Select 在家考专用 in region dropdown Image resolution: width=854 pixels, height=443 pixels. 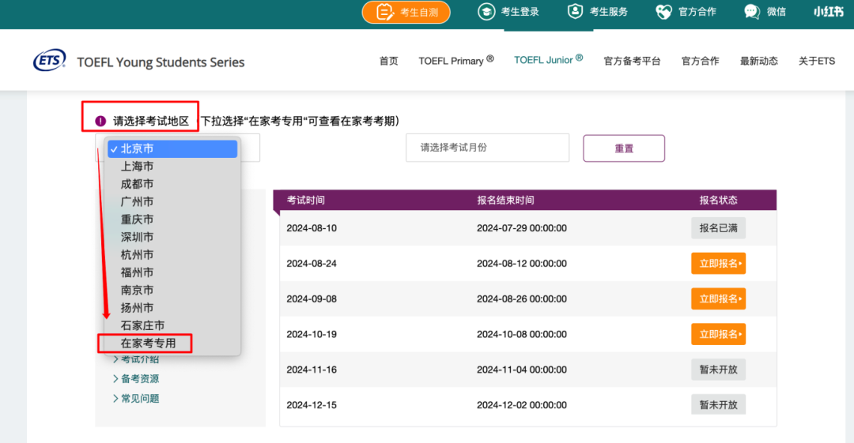(172, 344)
